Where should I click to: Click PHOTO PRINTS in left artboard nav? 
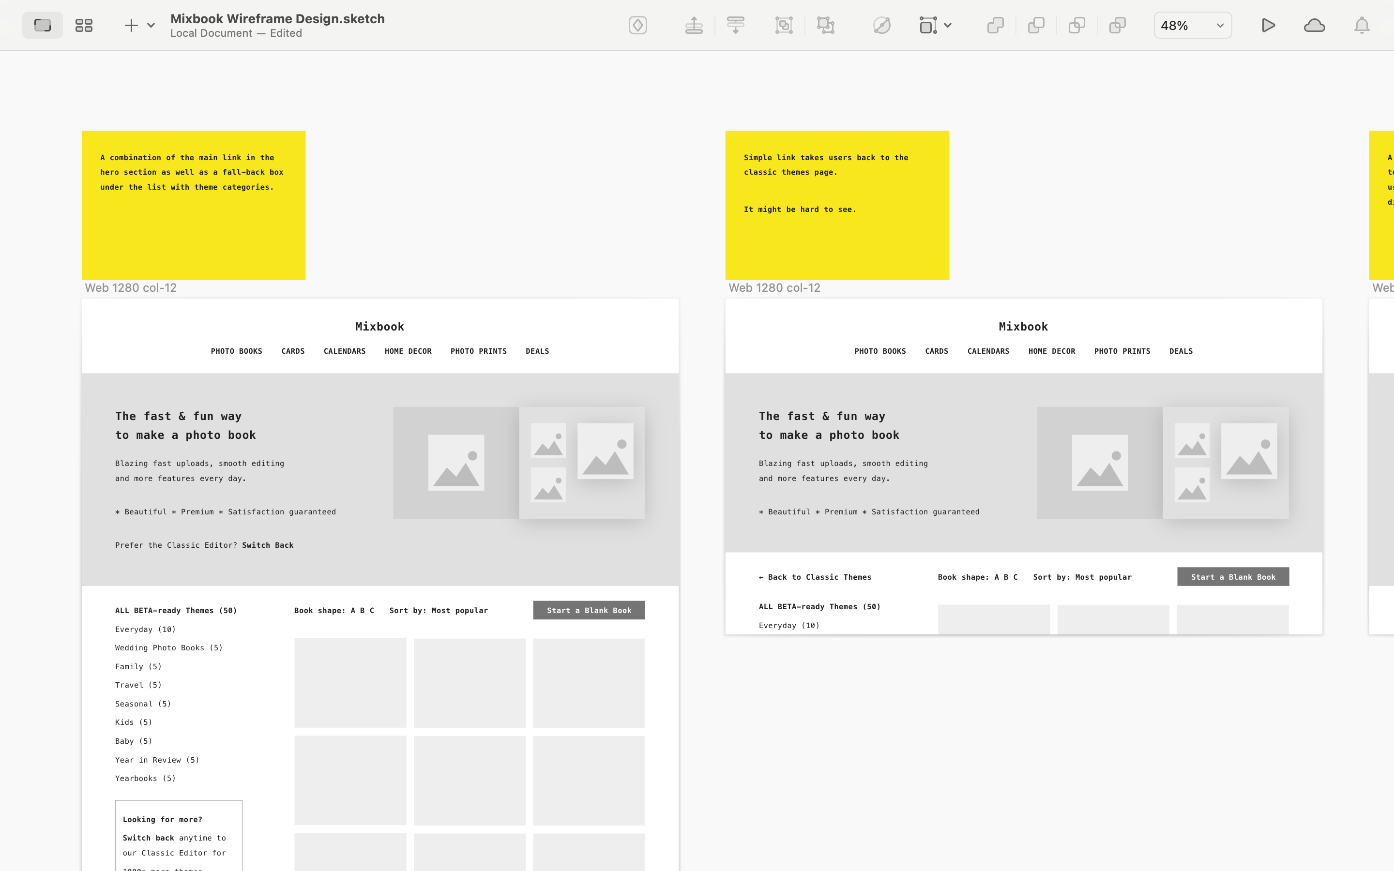click(479, 351)
